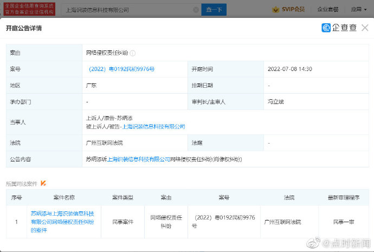Click 最新审理程序 column header
This screenshot has width=374, height=252.
point(344,197)
